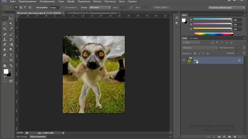Select the Rectangle shape tool

pos(11,60)
